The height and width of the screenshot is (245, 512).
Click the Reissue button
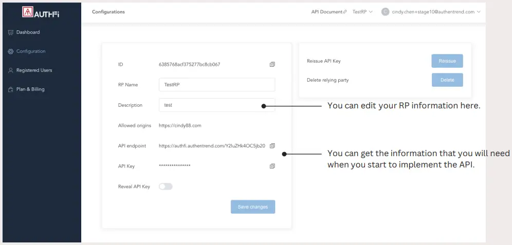[447, 61]
